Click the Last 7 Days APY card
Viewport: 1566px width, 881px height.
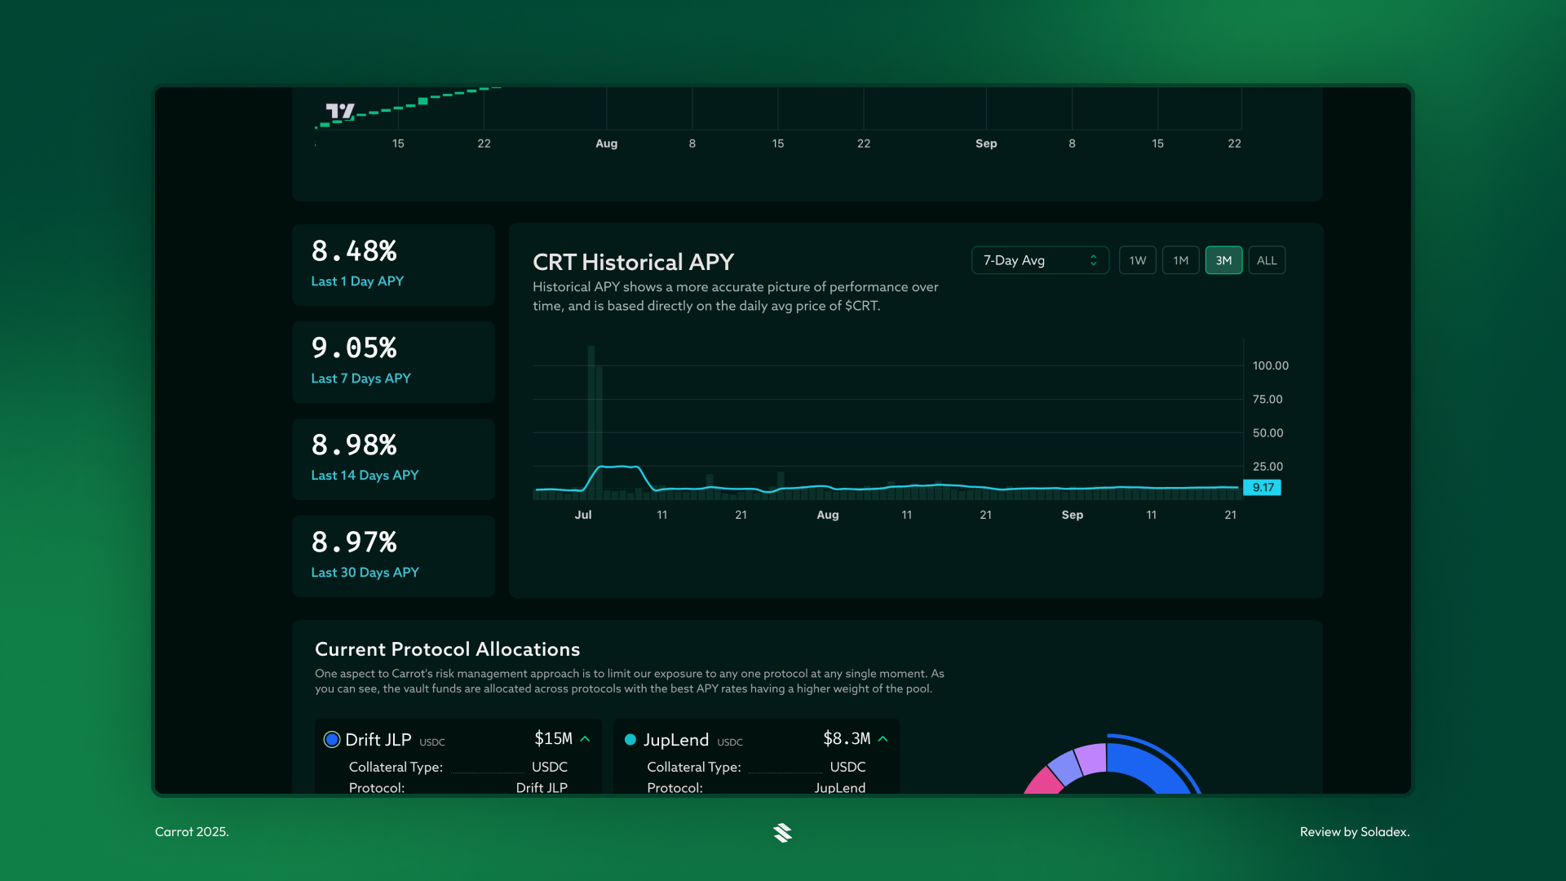tap(393, 361)
